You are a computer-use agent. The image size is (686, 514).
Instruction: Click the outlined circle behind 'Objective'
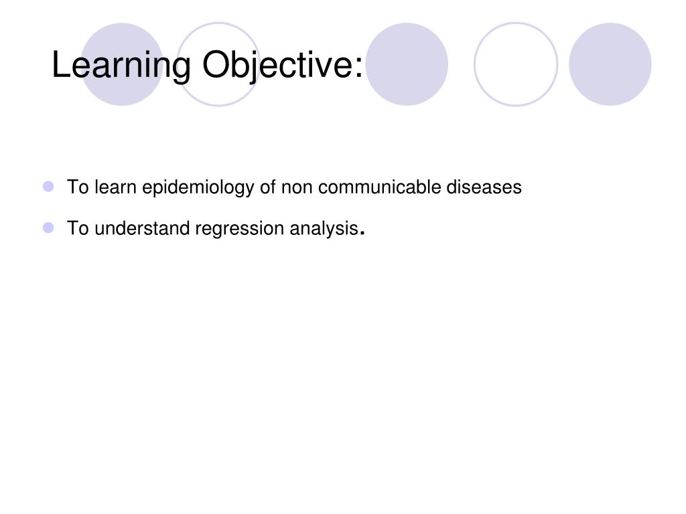218,64
